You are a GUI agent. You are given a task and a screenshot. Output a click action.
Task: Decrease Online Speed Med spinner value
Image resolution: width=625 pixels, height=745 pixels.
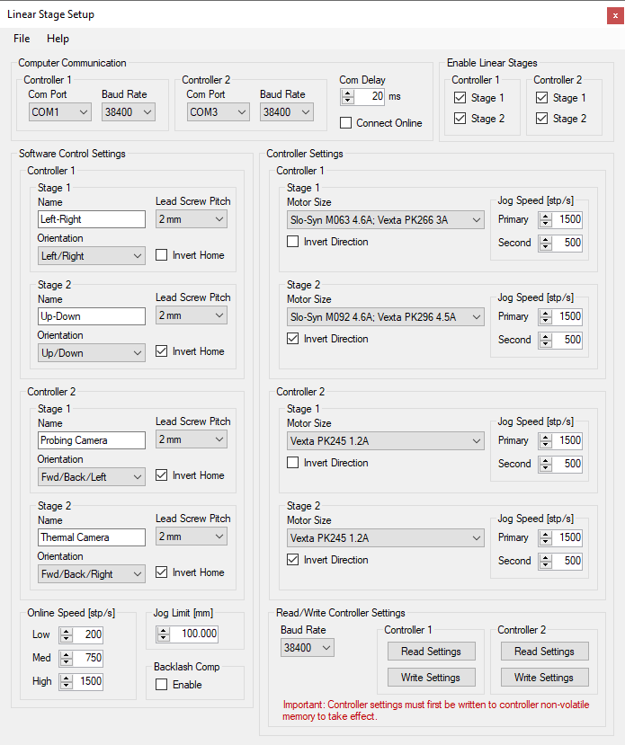67,661
